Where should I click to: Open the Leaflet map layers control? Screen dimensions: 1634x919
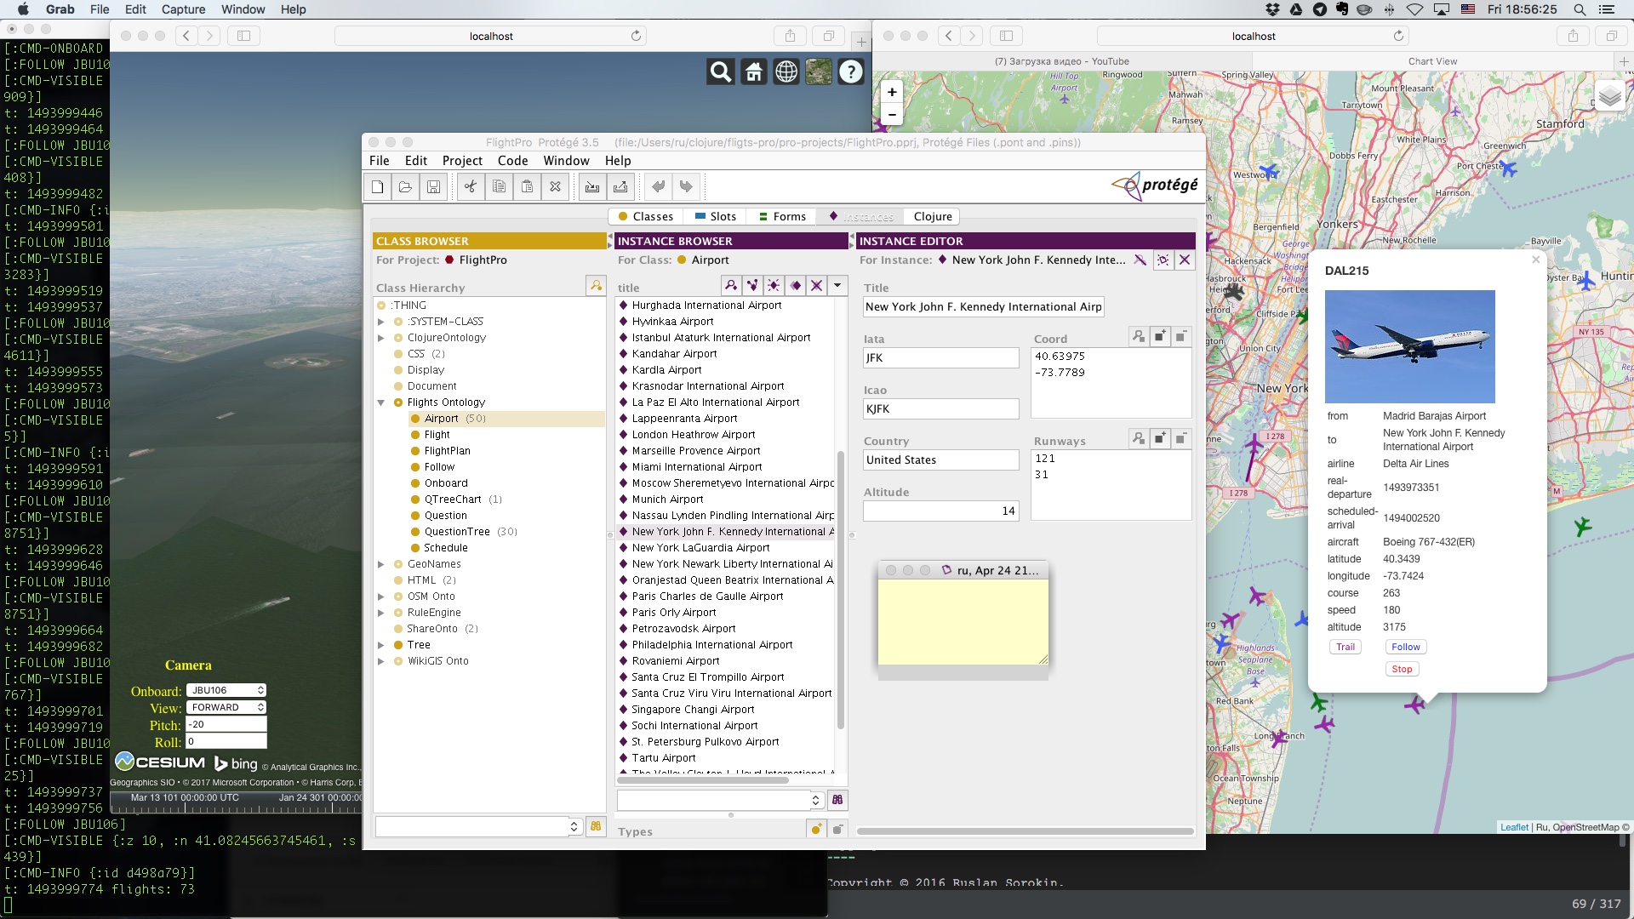pyautogui.click(x=1609, y=97)
